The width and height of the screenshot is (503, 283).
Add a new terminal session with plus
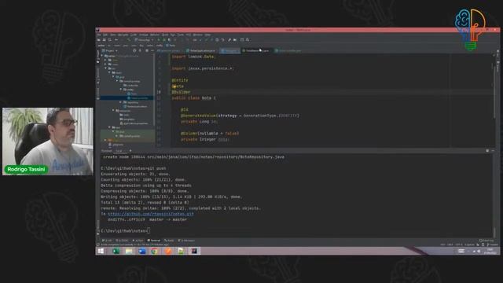(x=130, y=151)
